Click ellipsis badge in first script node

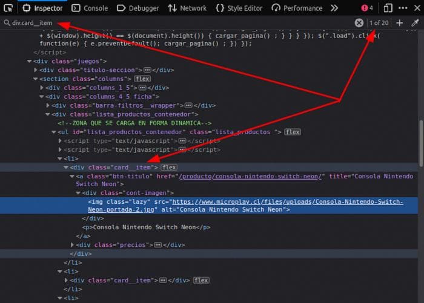182,141
